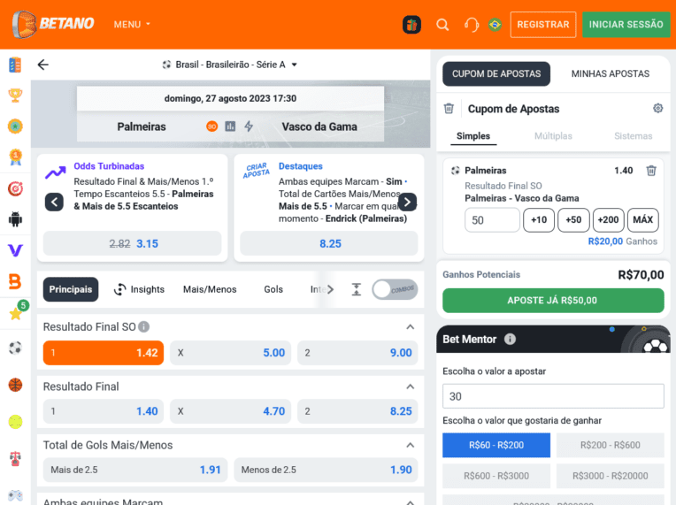676x505 pixels.
Task: Clear the whole coupon with the trash icon
Action: pyautogui.click(x=449, y=109)
